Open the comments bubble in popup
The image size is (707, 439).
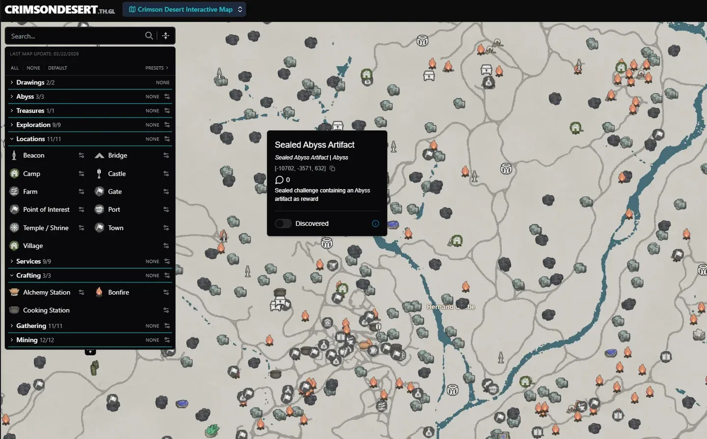coord(280,180)
